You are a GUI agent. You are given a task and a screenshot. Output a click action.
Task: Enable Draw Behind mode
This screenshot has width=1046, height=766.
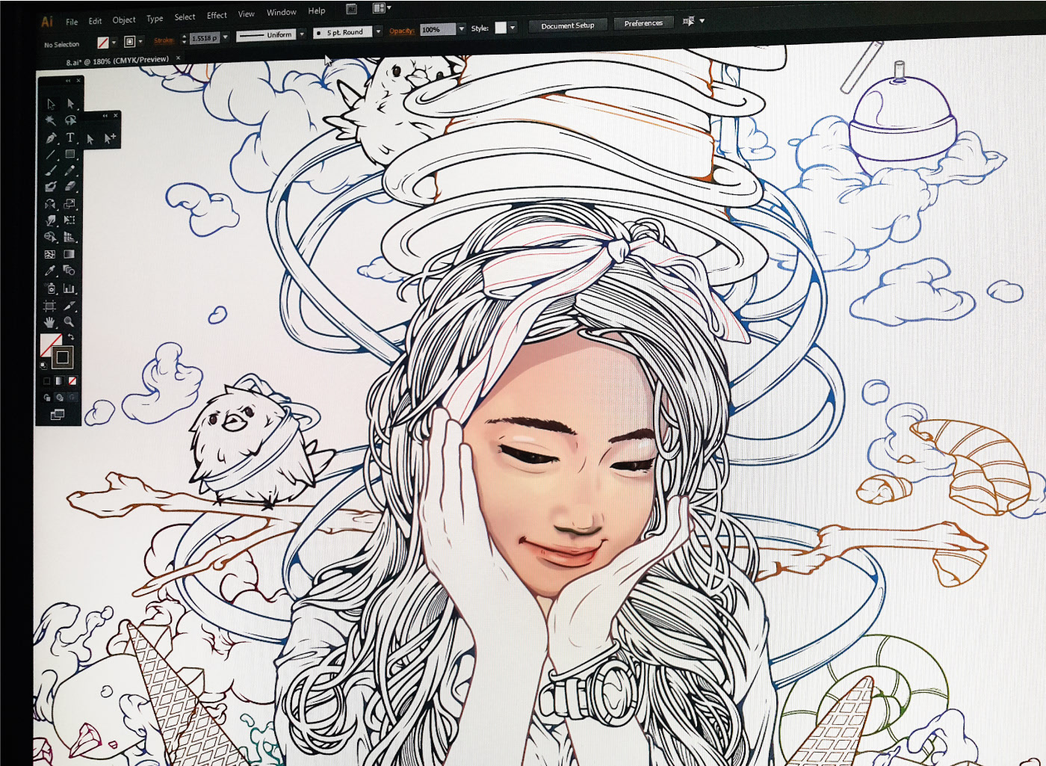click(x=59, y=398)
